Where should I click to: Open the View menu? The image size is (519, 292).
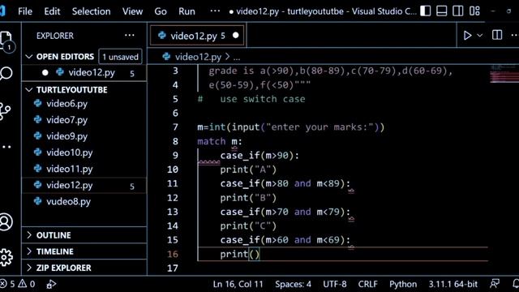click(132, 11)
